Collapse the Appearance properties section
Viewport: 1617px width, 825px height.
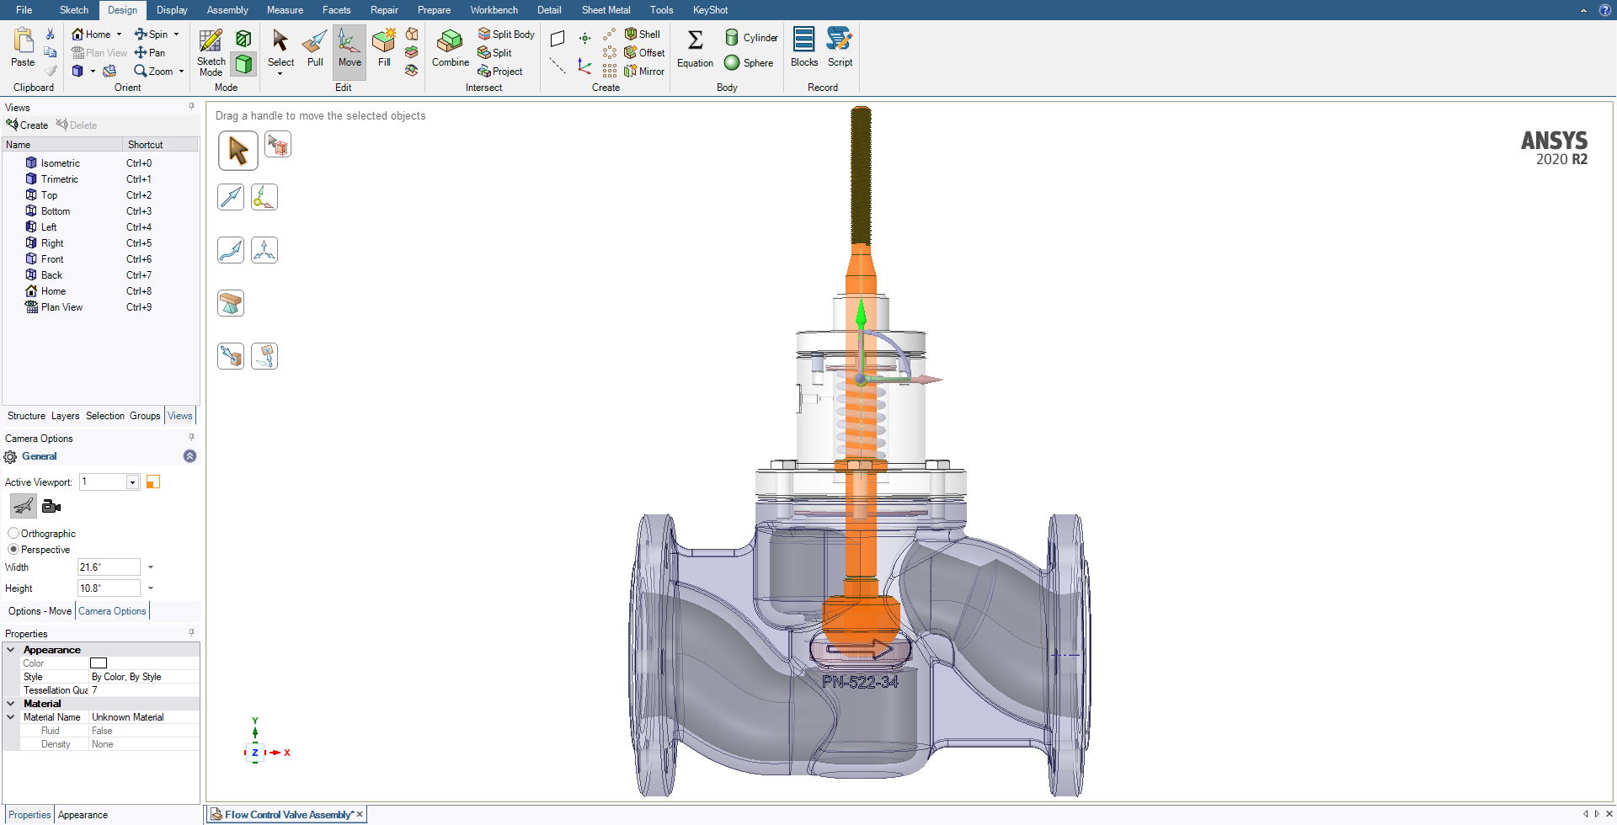pos(11,650)
